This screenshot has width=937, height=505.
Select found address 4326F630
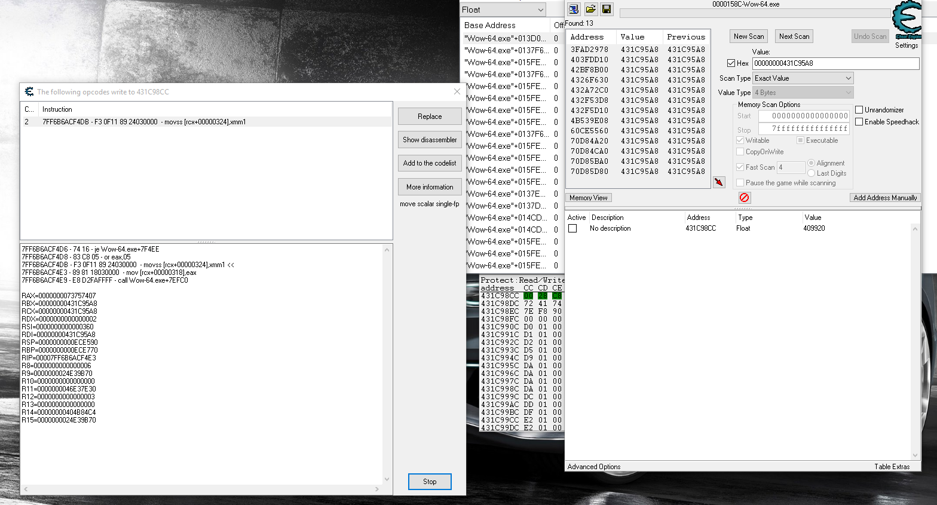pyautogui.click(x=638, y=80)
